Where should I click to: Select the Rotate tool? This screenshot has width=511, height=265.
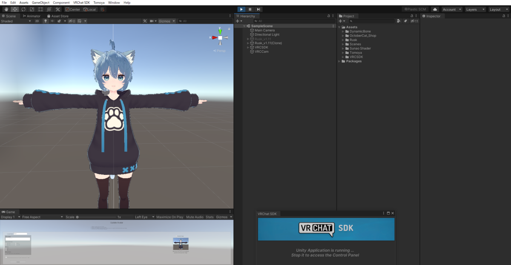tap(23, 9)
